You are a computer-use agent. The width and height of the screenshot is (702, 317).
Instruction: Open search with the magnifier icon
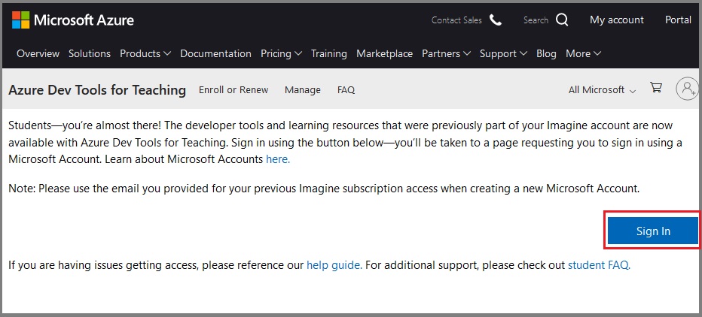pos(562,20)
